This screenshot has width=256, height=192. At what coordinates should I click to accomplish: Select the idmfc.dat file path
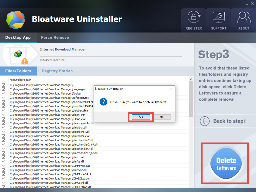click(47, 157)
